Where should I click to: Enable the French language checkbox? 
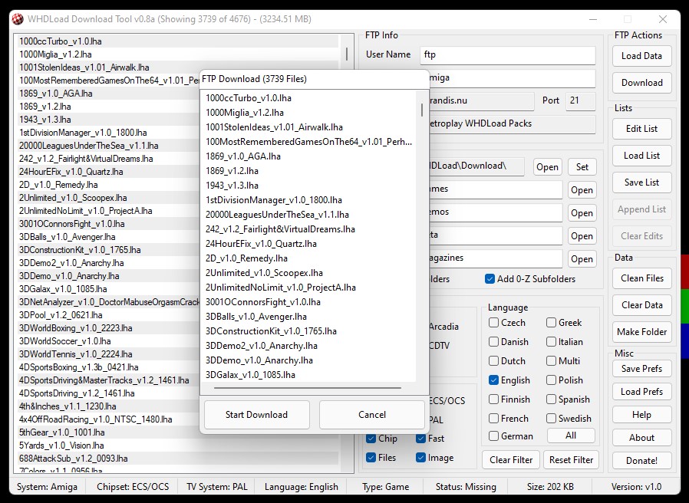tap(493, 418)
